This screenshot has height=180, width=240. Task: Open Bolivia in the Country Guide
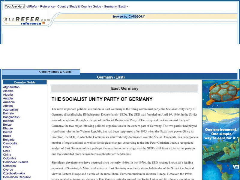[8, 132]
